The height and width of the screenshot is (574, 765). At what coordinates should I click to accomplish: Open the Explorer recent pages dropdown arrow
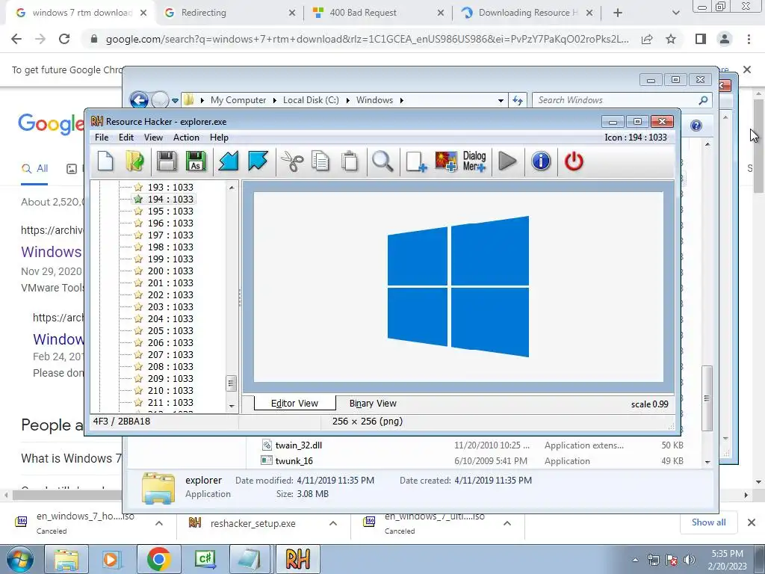pos(175,101)
